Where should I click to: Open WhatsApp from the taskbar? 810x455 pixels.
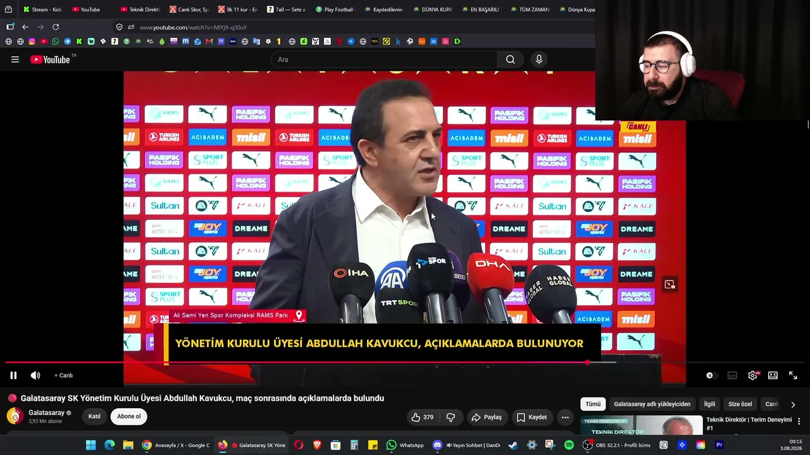pos(405,445)
